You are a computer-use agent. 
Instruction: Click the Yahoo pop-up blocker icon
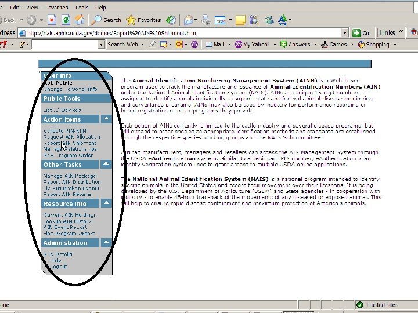pos(163,45)
